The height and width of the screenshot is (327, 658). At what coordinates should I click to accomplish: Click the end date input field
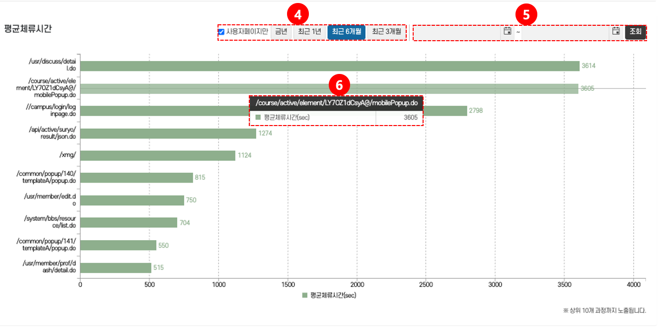[x=565, y=32]
